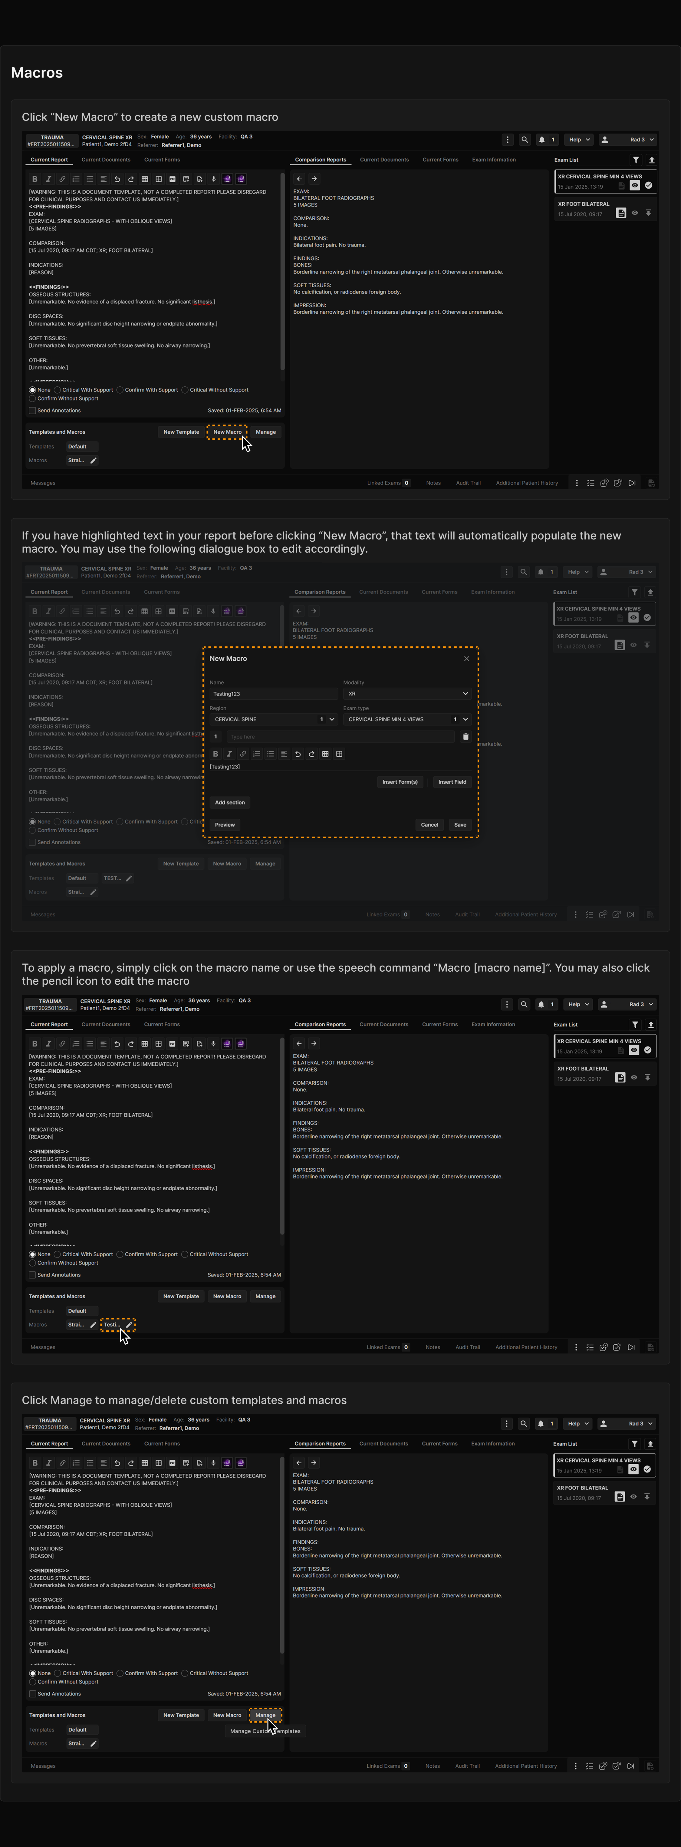Open Help dropdown in first screenshot header

[579, 140]
